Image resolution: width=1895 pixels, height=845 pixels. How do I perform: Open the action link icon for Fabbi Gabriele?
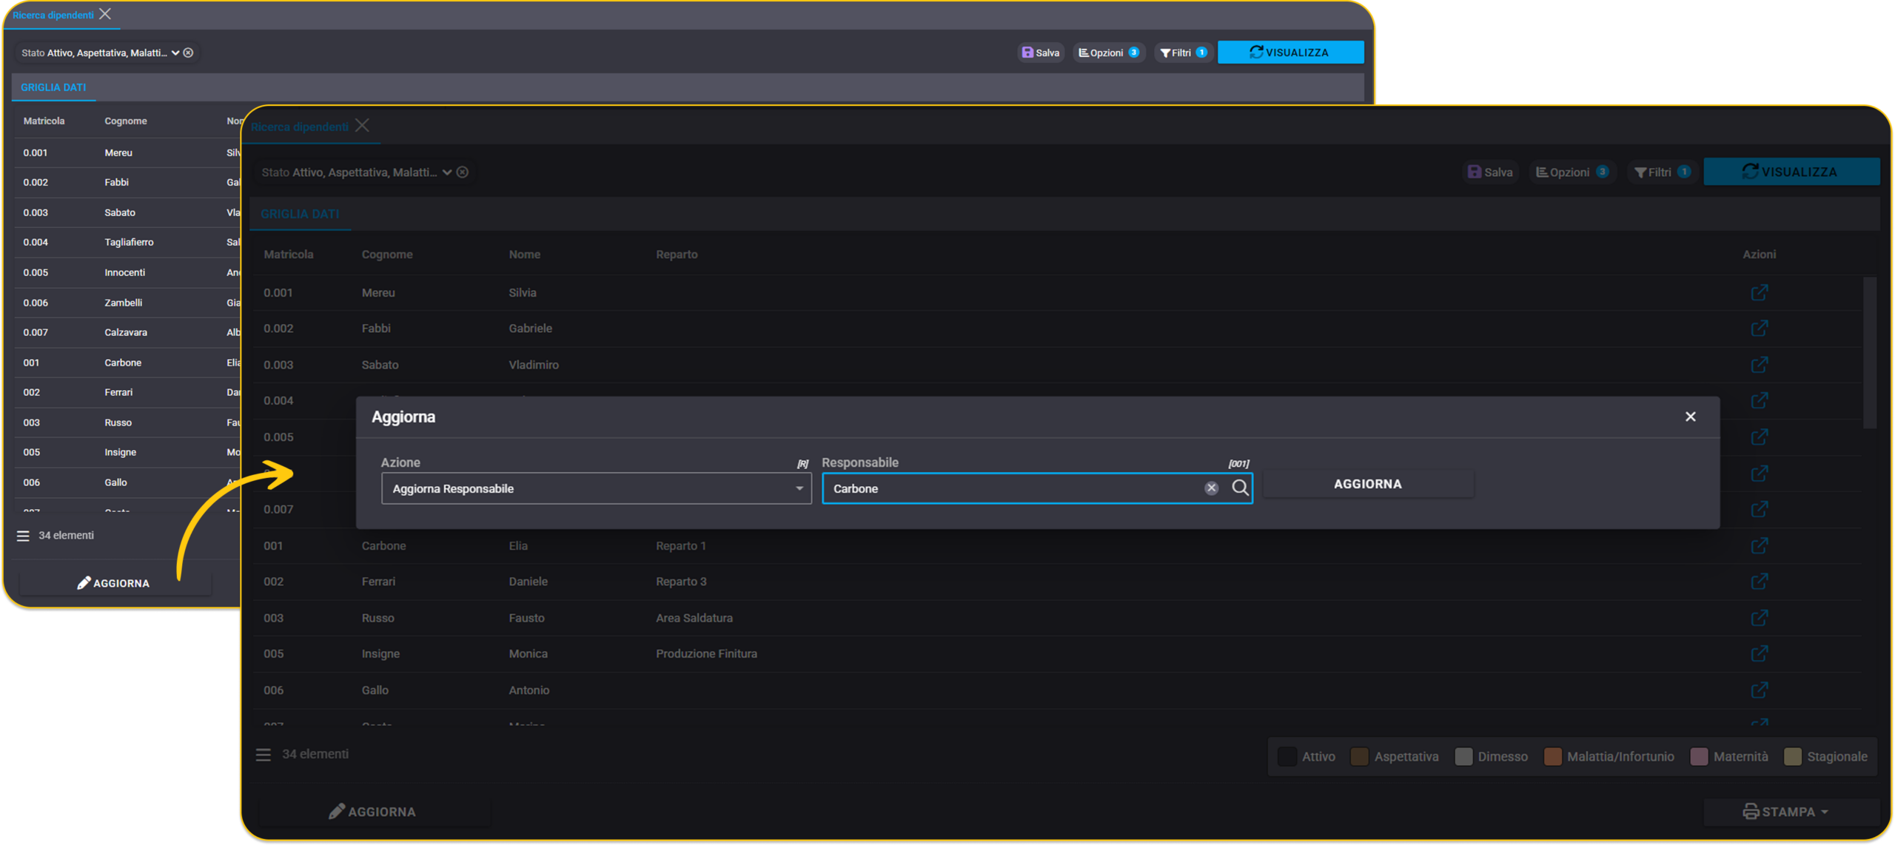coord(1760,329)
